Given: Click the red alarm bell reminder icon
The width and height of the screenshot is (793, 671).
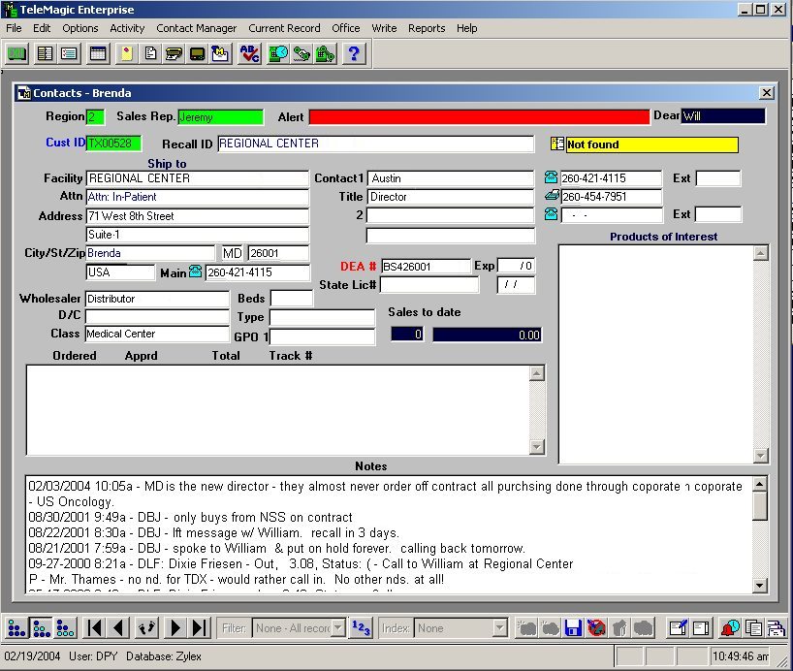Looking at the screenshot, I should (x=731, y=628).
